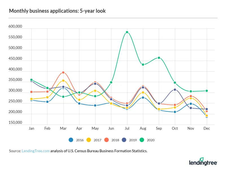Click the LendingTree.com source link
Image resolution: width=226 pixels, height=170 pixels.
click(x=36, y=151)
